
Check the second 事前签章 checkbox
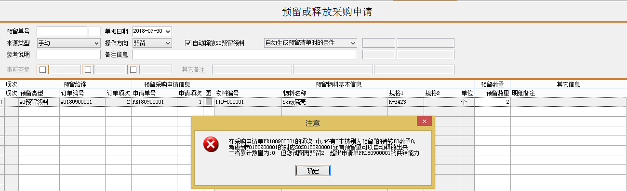(x=88, y=69)
